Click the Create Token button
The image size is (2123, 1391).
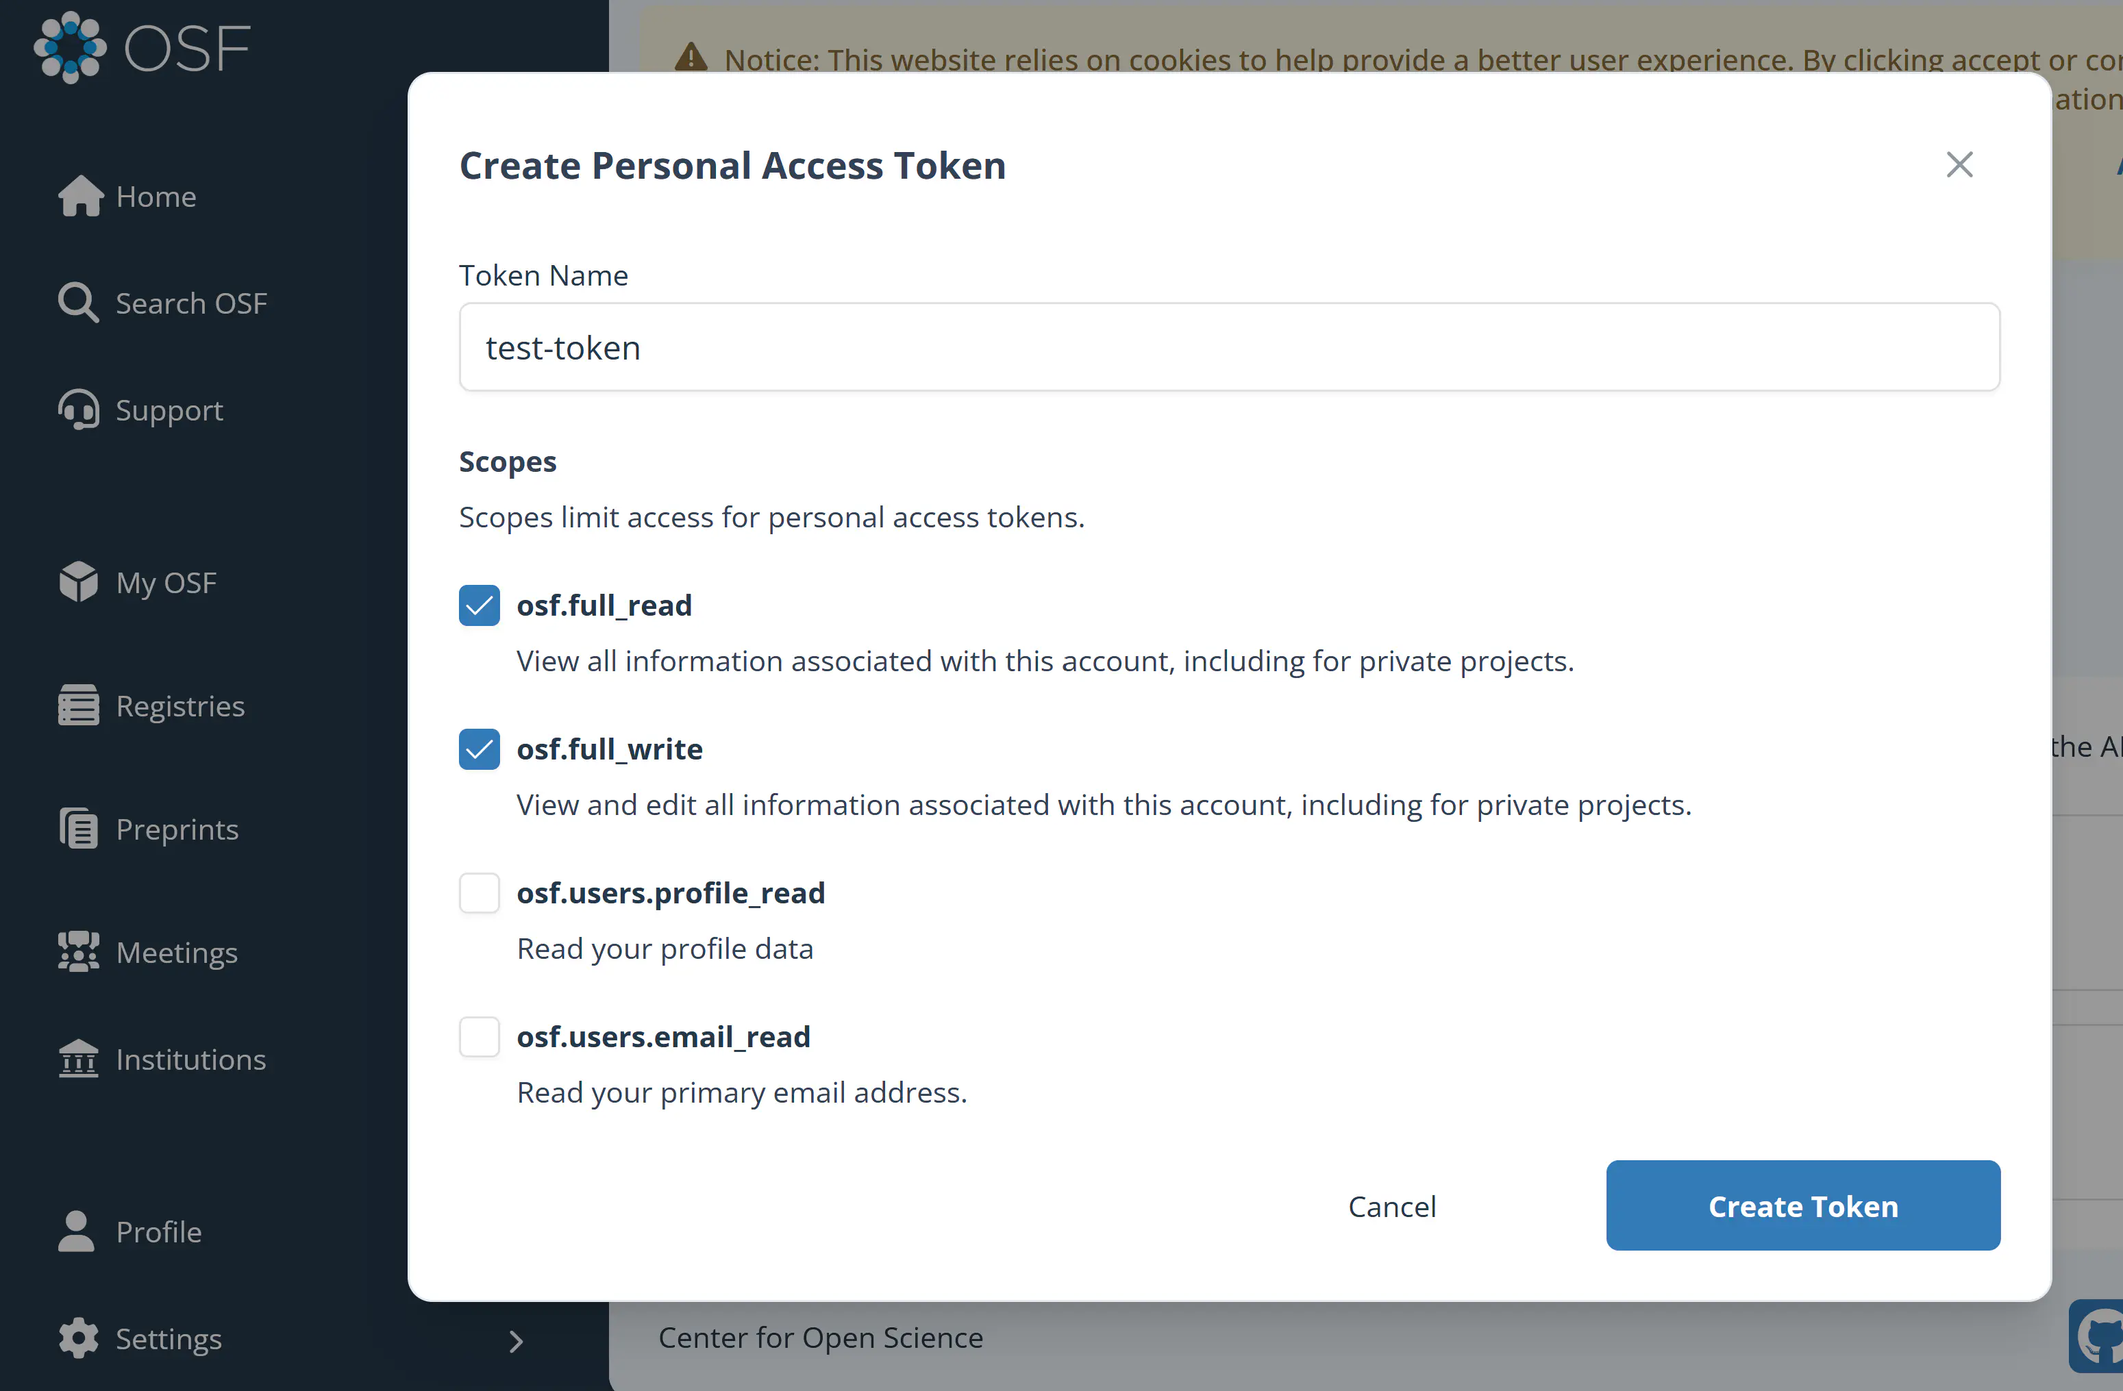1803,1205
